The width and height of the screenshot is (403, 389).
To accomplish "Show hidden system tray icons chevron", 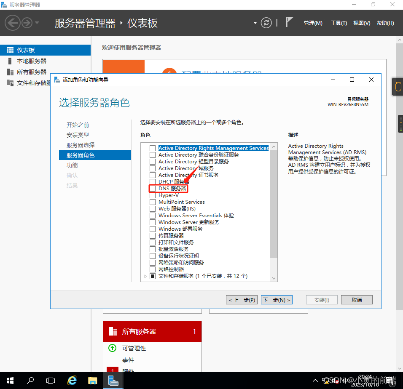I will [x=315, y=381].
